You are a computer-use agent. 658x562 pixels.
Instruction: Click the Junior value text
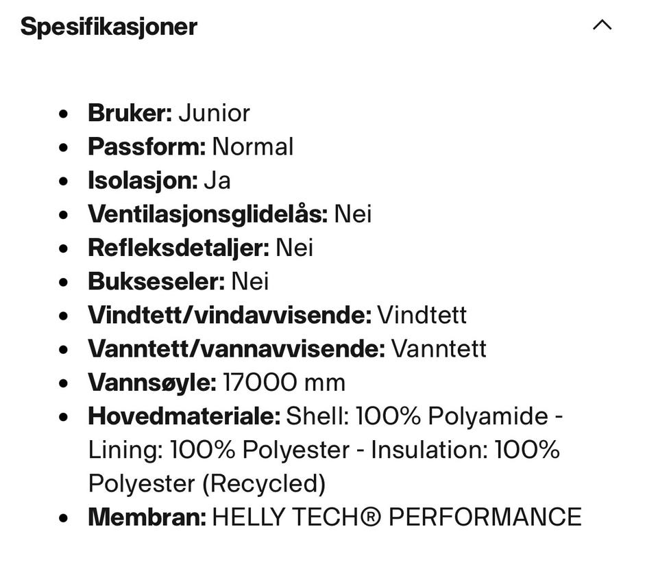(215, 113)
